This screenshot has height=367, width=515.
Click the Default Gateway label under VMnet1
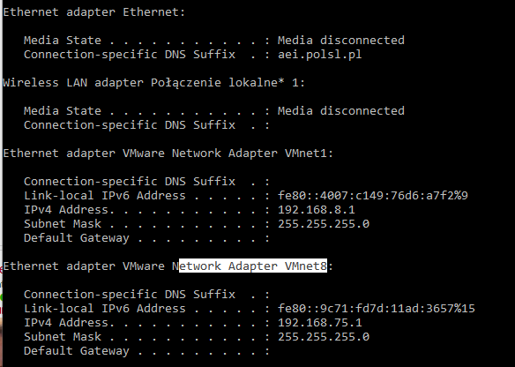(x=77, y=238)
